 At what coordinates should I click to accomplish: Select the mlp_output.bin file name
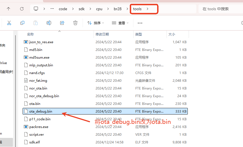pos(41,65)
